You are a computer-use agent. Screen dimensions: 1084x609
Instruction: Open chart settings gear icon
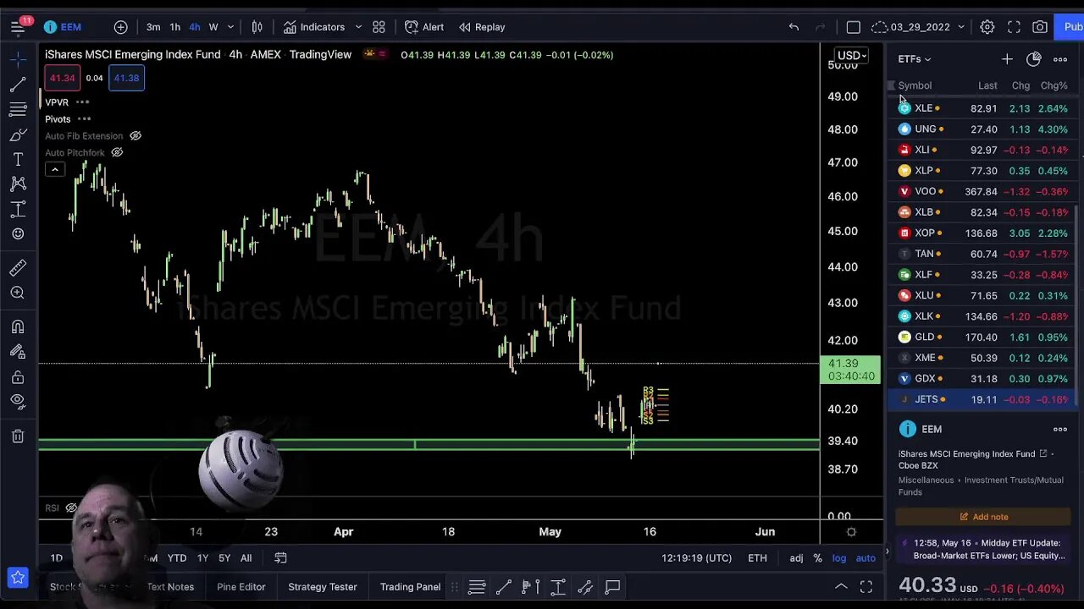(987, 27)
